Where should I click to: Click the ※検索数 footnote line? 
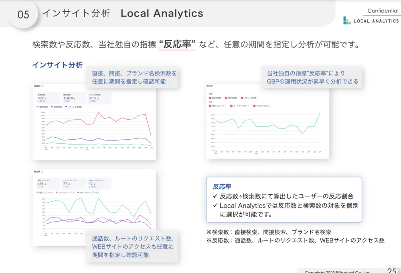[269, 232]
